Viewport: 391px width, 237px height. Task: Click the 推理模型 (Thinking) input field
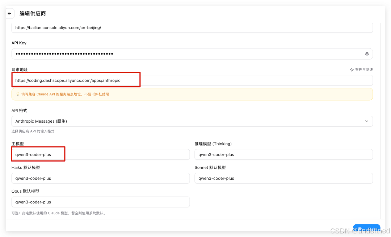click(x=283, y=154)
